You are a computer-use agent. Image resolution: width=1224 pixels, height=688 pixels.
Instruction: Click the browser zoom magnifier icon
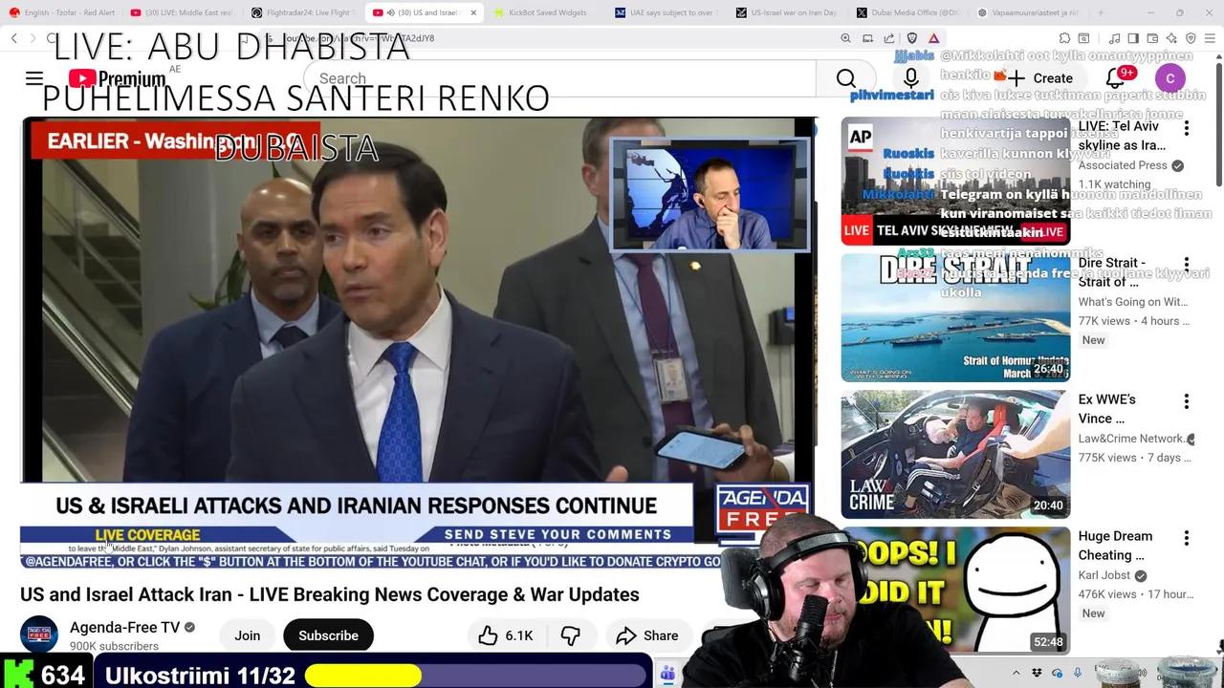(x=845, y=38)
